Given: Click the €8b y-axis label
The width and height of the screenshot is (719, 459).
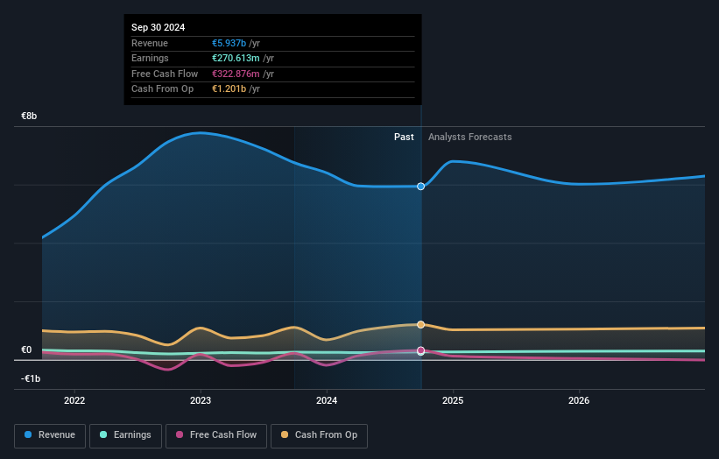Looking at the screenshot, I should [29, 116].
